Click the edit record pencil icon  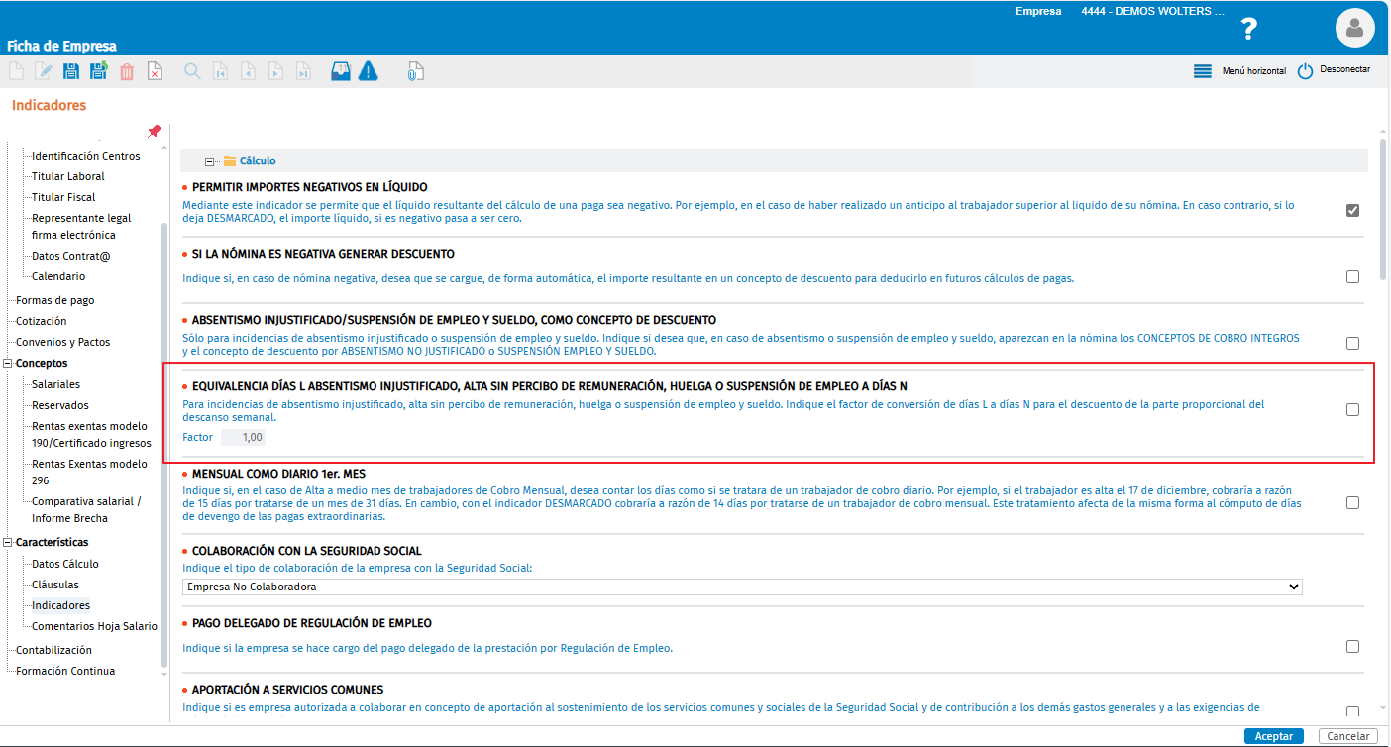(44, 71)
